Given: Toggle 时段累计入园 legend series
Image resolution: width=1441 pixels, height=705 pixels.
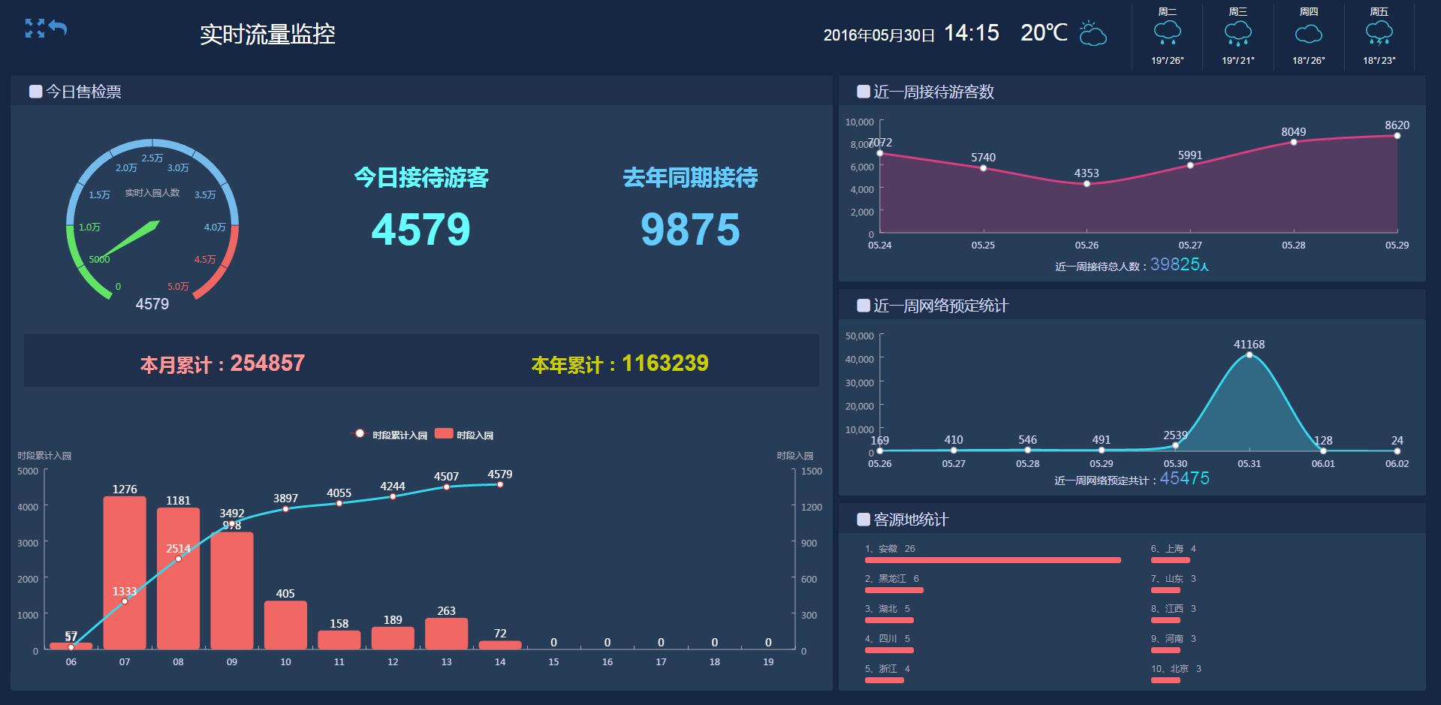Looking at the screenshot, I should pos(389,435).
